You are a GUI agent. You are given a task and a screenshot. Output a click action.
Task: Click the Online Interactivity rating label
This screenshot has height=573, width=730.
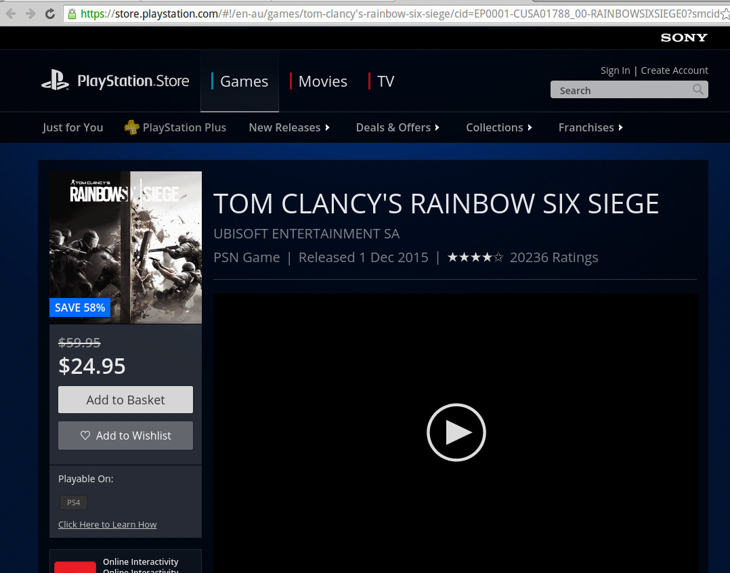point(141,562)
